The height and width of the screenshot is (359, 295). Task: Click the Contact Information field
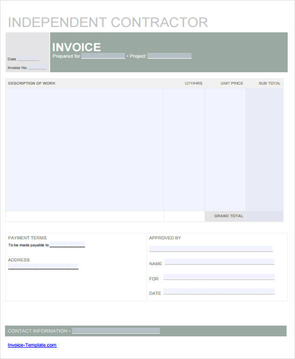116,330
